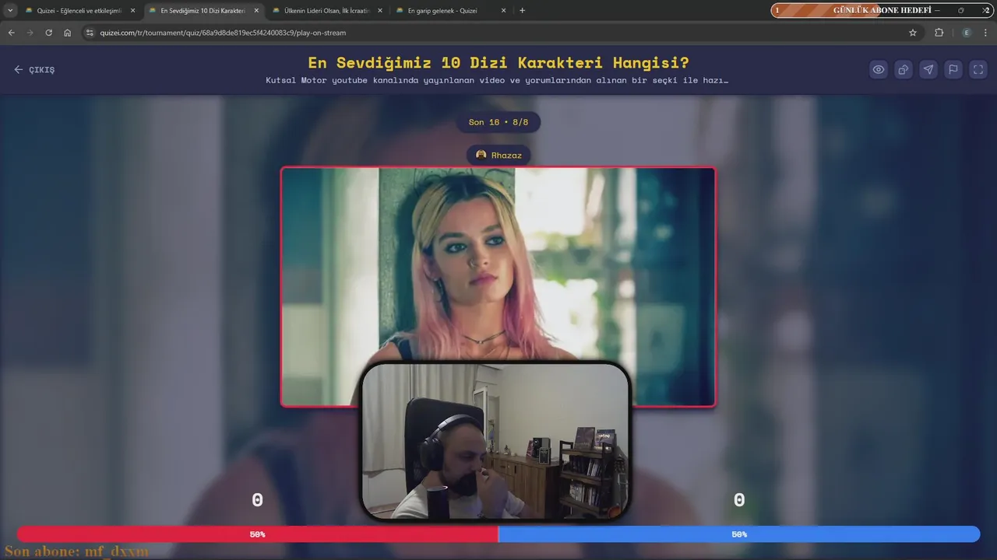Click the quiz title 'En Sevdiğimiz 10 Dizi Karakteri Hangisi?'
The width and height of the screenshot is (997, 560).
pyautogui.click(x=498, y=63)
